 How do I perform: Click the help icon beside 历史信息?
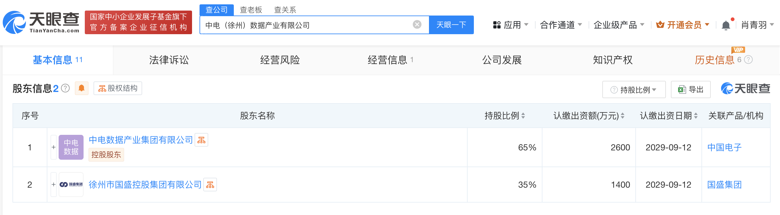pos(748,60)
